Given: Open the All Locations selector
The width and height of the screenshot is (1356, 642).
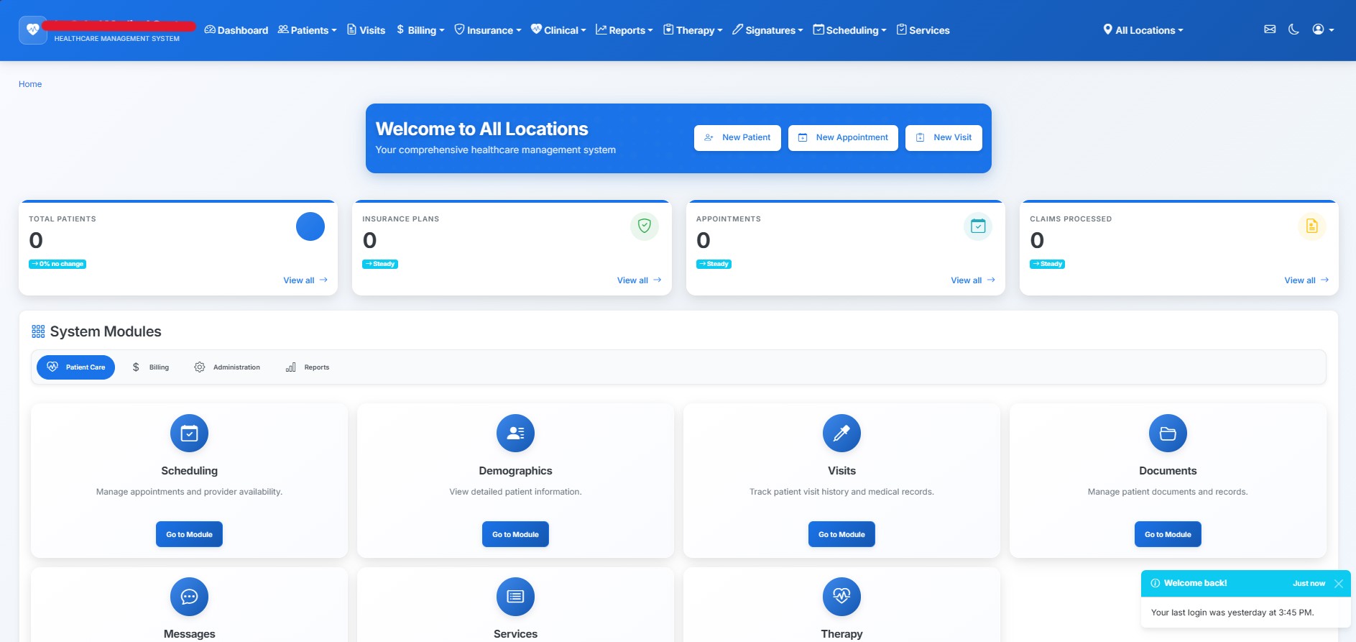Looking at the screenshot, I should [x=1143, y=30].
